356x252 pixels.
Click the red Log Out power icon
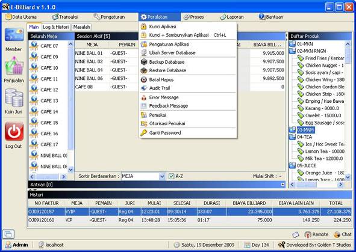point(14,132)
